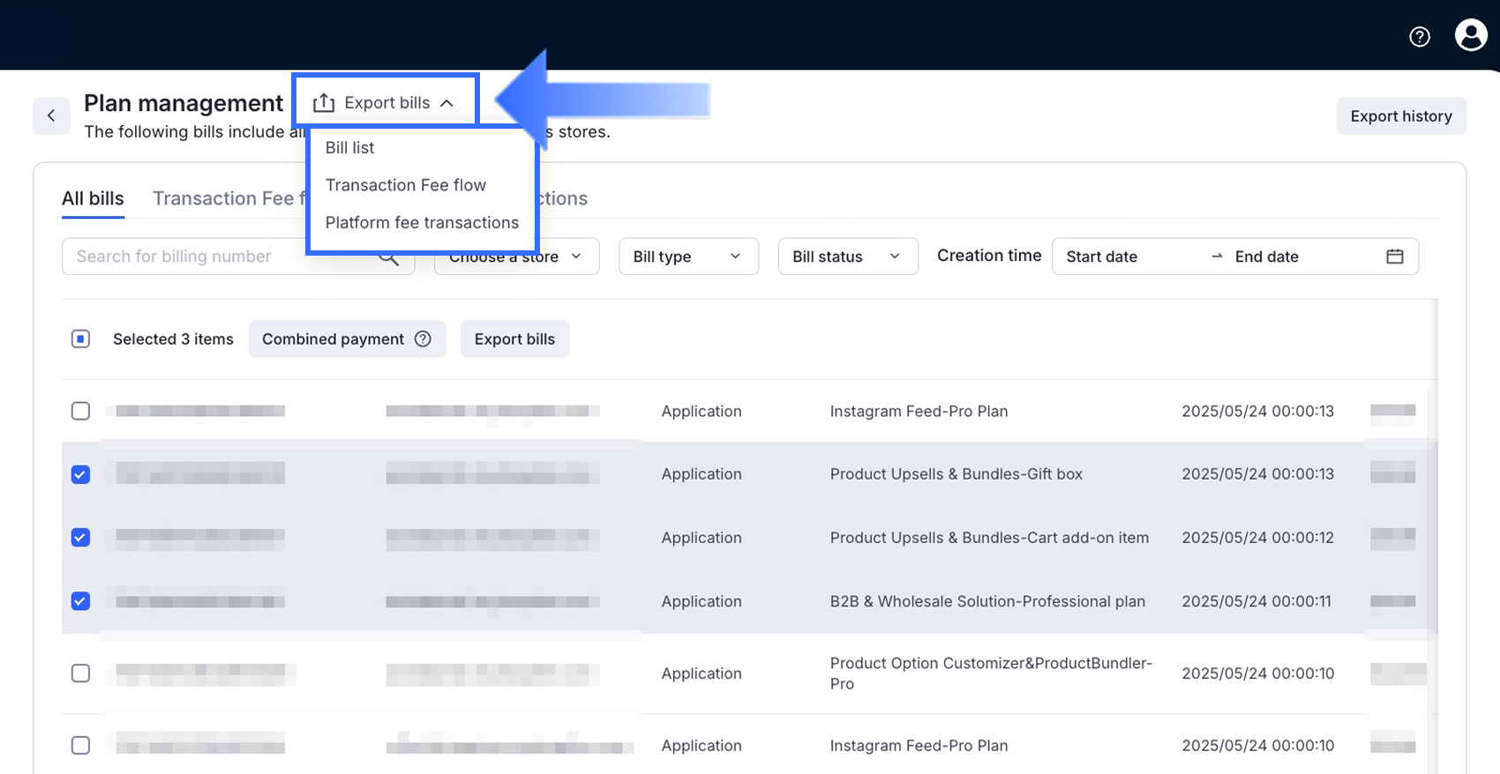This screenshot has height=774, width=1500.
Task: Click the Combined payment help icon
Action: 423,339
